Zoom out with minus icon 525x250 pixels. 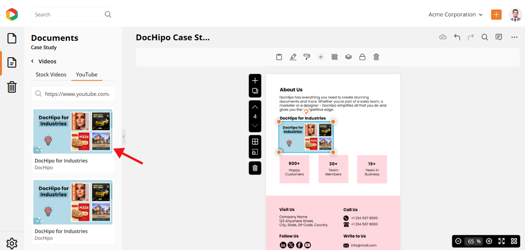458,241
